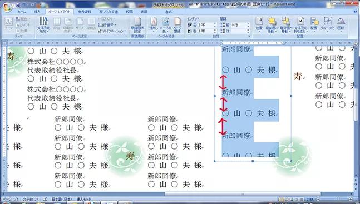Click the Group (グループ化) icon

(327, 24)
